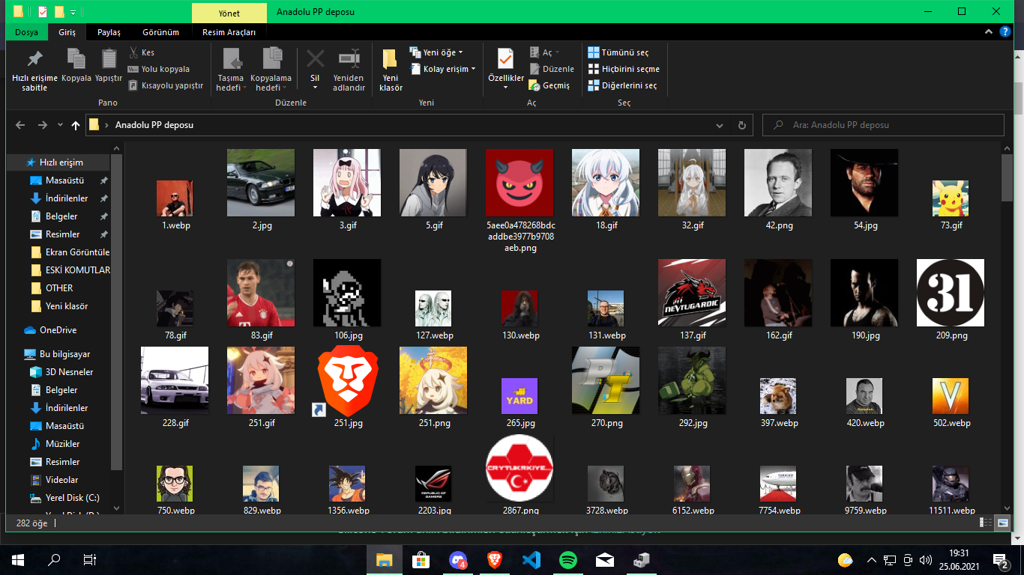Switch to the Görünüm tab
1024x575 pixels.
pos(161,32)
